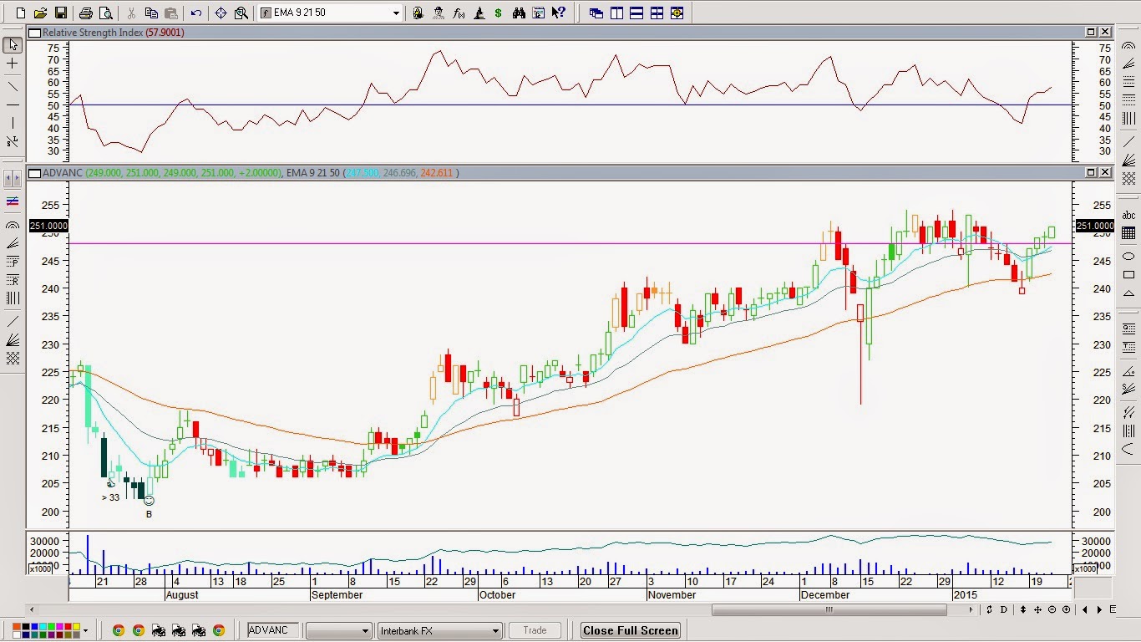Pick the yellow color swatch in the palette
This screenshot has height=642, width=1141.
(77, 627)
